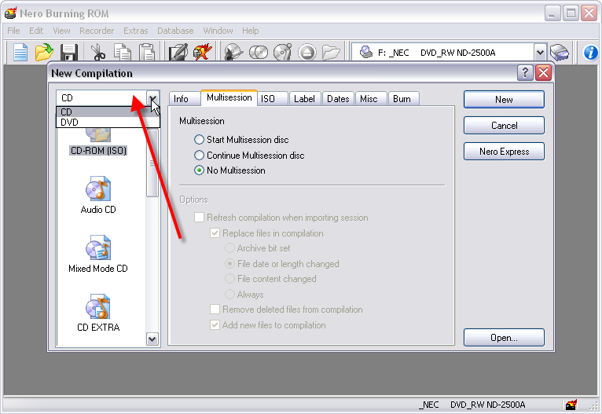Select Always radio button
This screenshot has width=602, height=414.
tap(244, 295)
